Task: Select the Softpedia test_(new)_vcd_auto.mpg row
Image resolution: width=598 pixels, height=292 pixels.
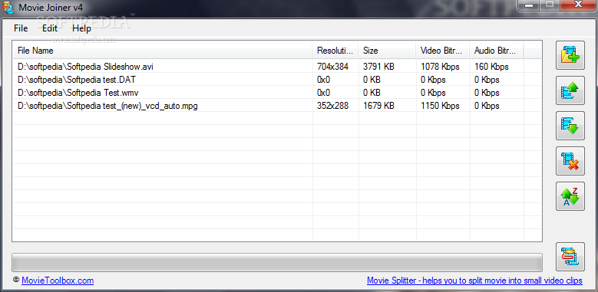Action: click(x=277, y=106)
